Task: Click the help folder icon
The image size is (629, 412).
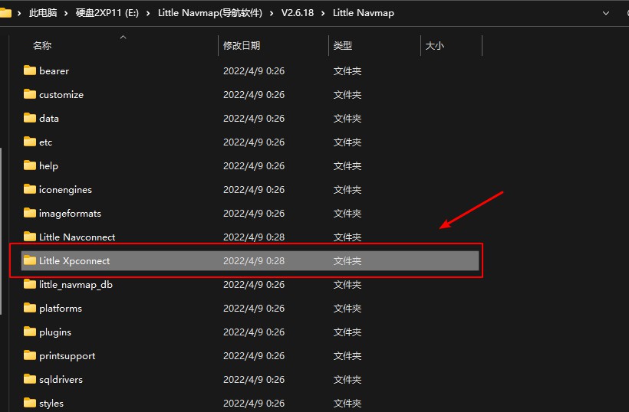Action: pyautogui.click(x=30, y=165)
